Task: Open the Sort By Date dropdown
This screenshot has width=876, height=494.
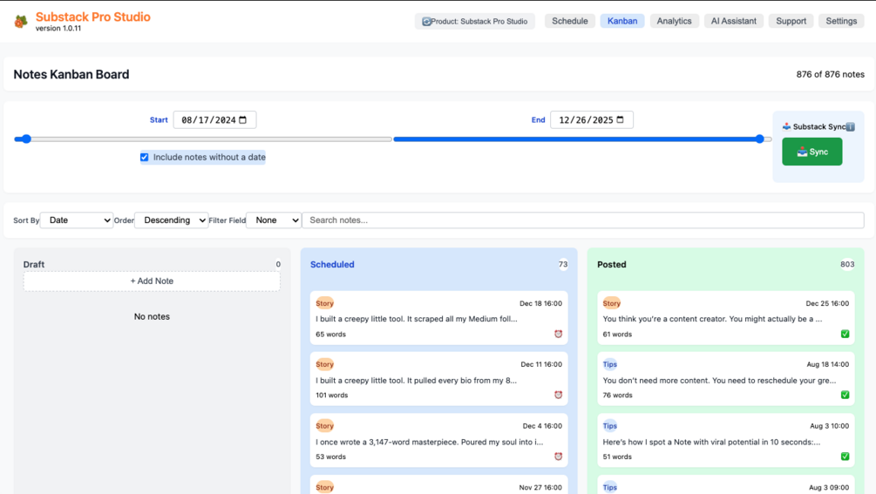Action: (x=77, y=220)
